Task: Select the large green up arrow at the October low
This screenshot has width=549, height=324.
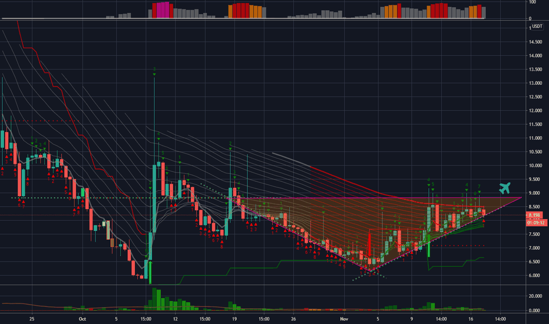Action: (150, 272)
